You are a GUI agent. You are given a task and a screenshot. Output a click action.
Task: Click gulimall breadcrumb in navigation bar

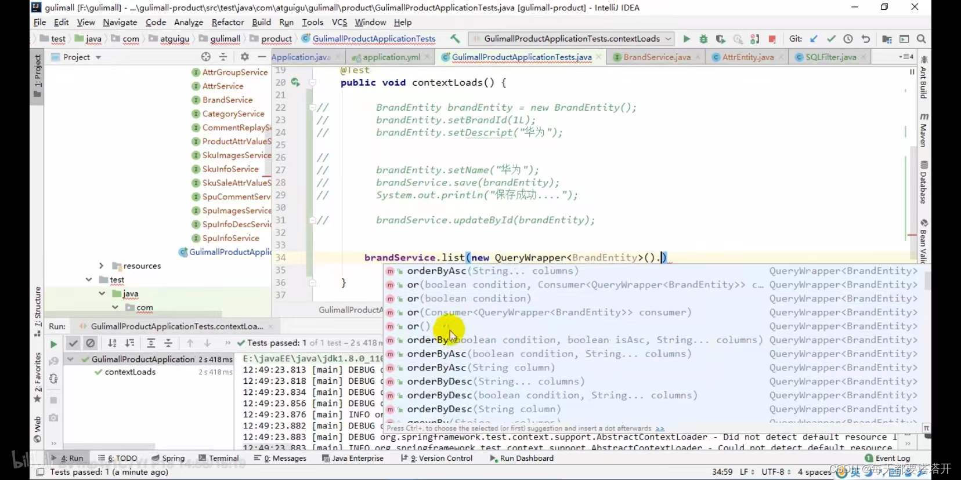tap(225, 39)
